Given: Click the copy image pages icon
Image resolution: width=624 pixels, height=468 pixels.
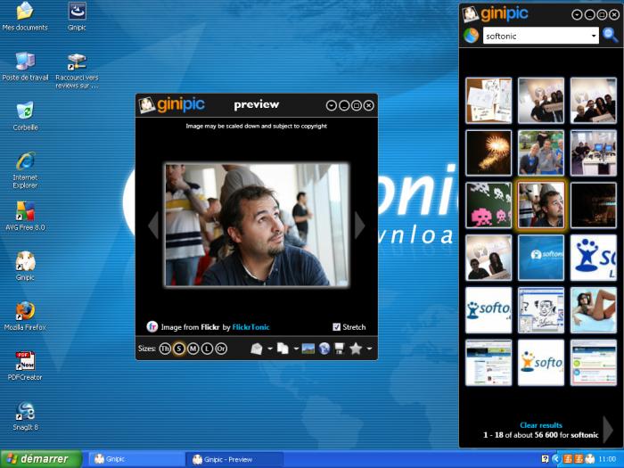Looking at the screenshot, I should point(283,349).
